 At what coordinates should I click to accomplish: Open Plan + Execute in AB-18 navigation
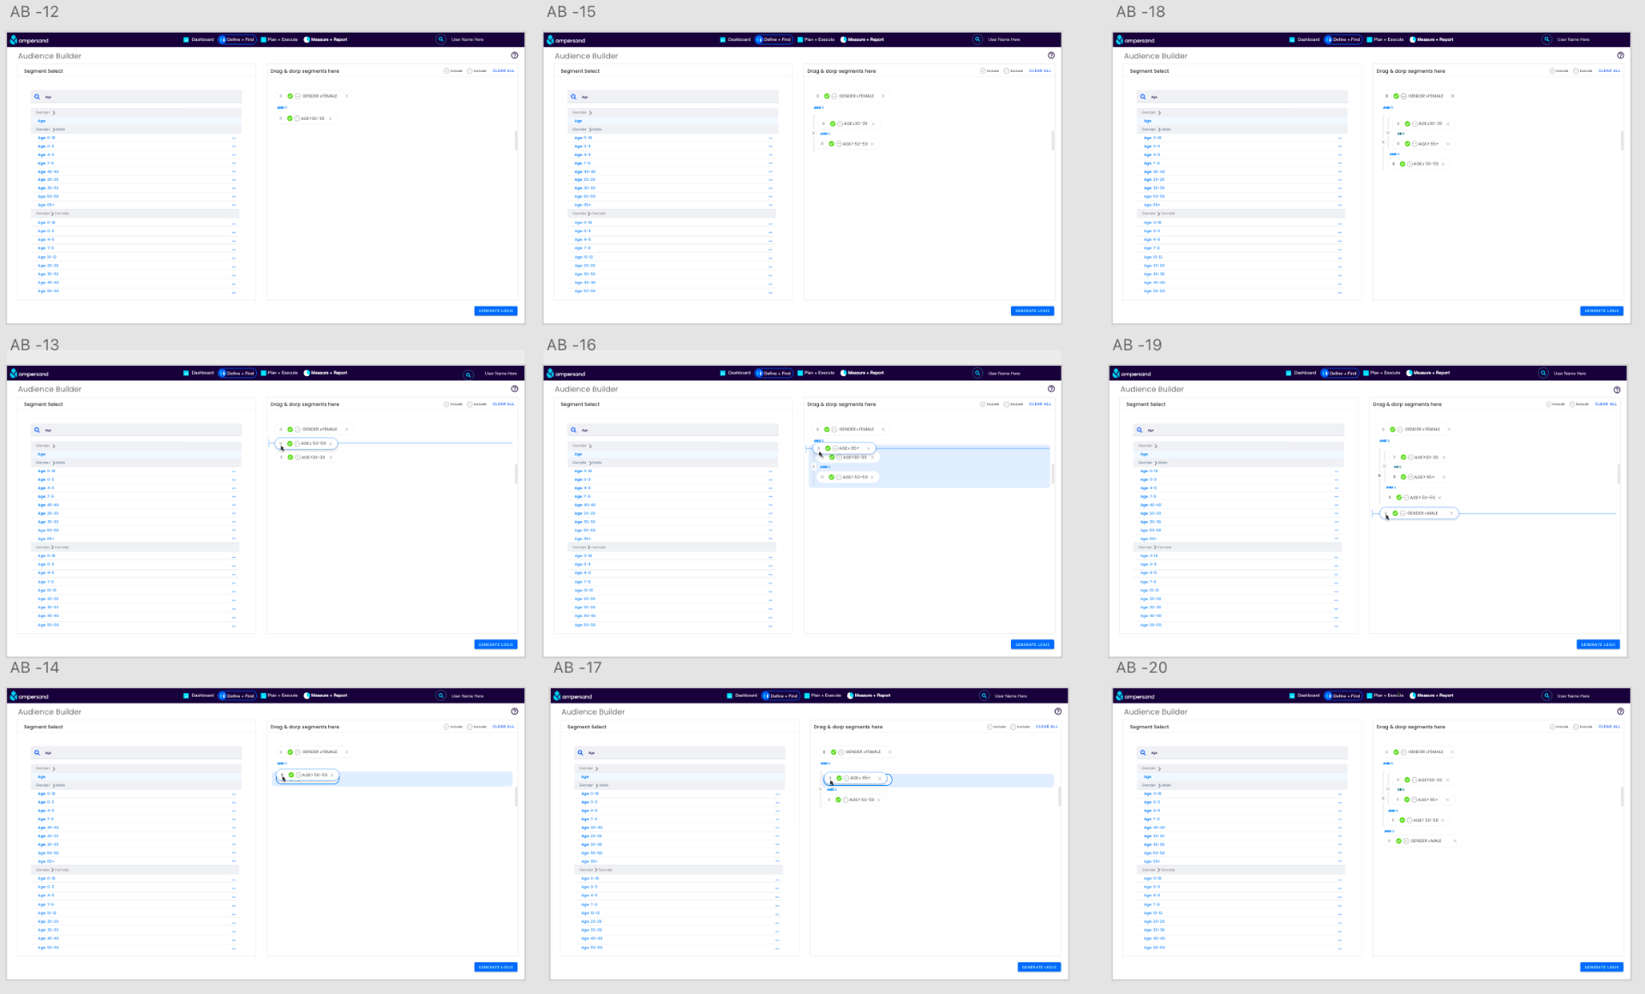click(1385, 39)
